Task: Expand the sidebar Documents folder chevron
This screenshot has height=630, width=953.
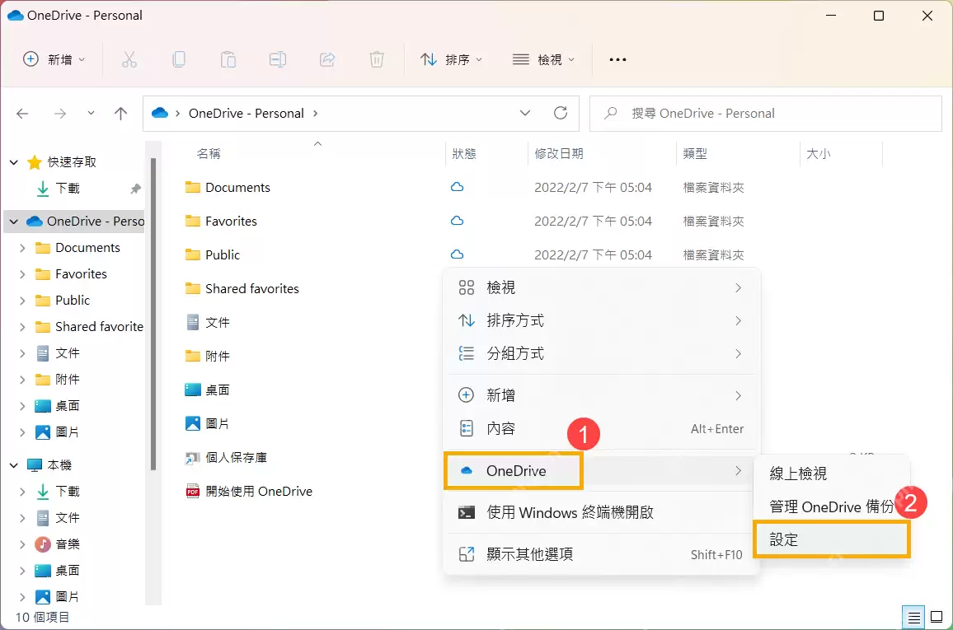Action: (x=22, y=248)
